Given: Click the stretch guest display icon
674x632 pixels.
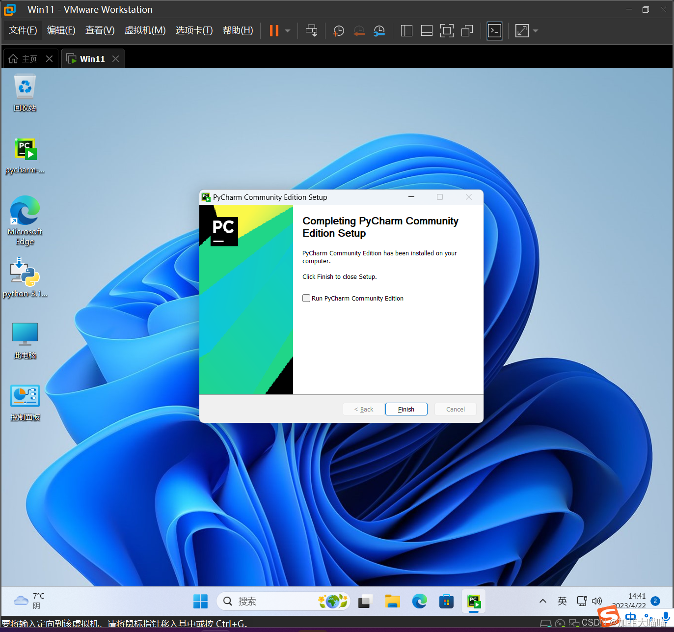Looking at the screenshot, I should (522, 31).
